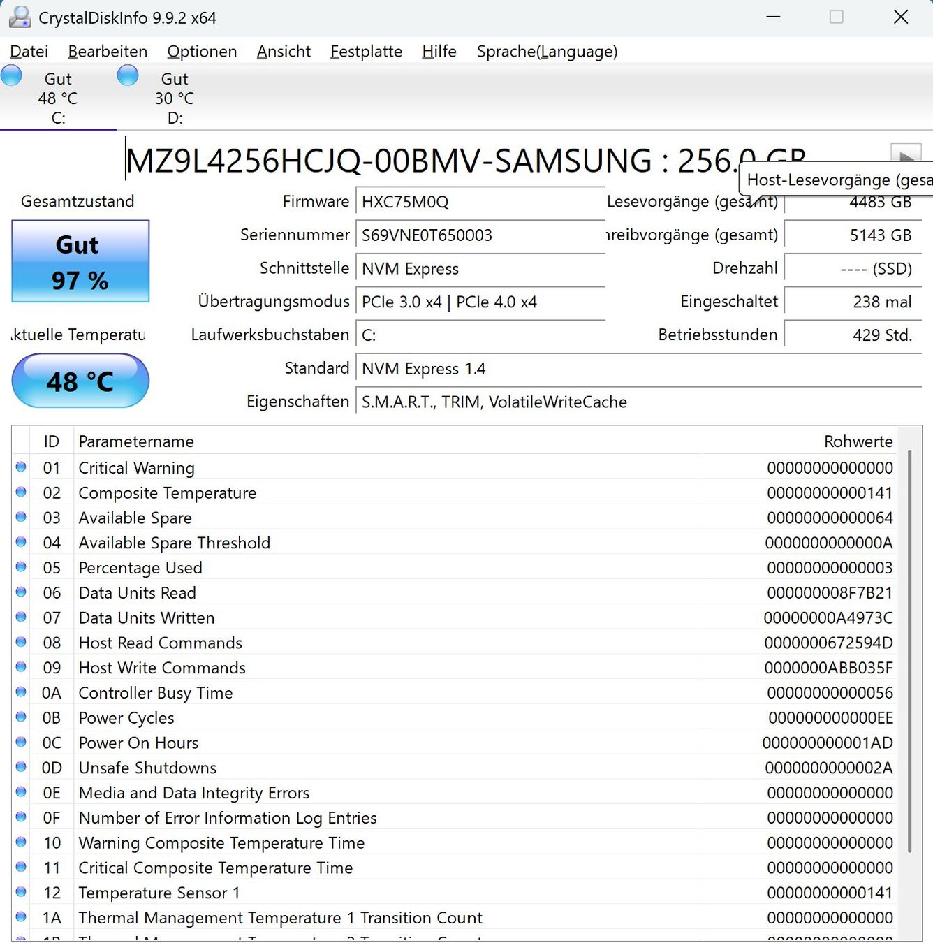Click the SMART list vertical scrollbar

click(909, 651)
